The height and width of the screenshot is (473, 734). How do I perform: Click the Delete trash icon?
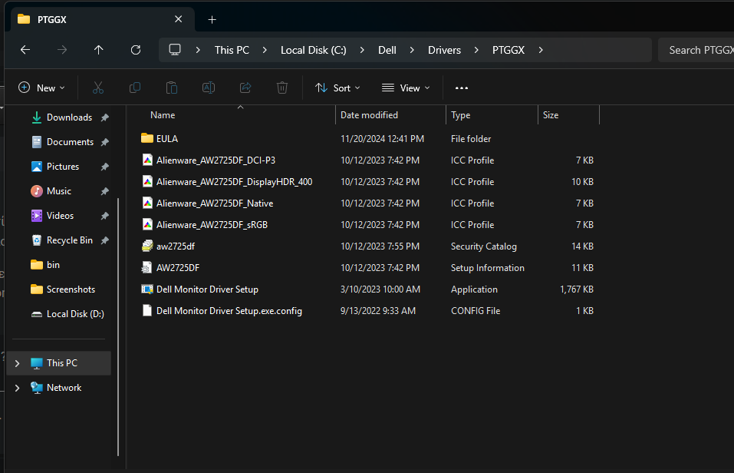pos(282,88)
